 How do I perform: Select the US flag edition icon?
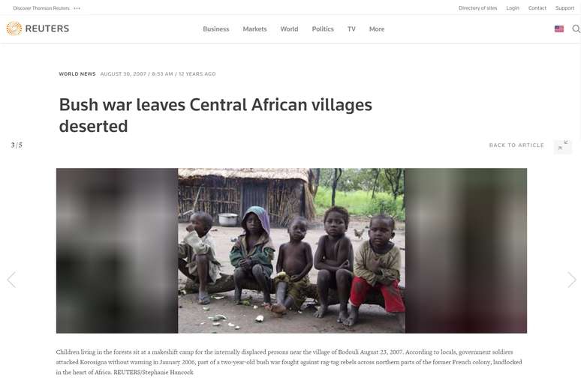(559, 29)
